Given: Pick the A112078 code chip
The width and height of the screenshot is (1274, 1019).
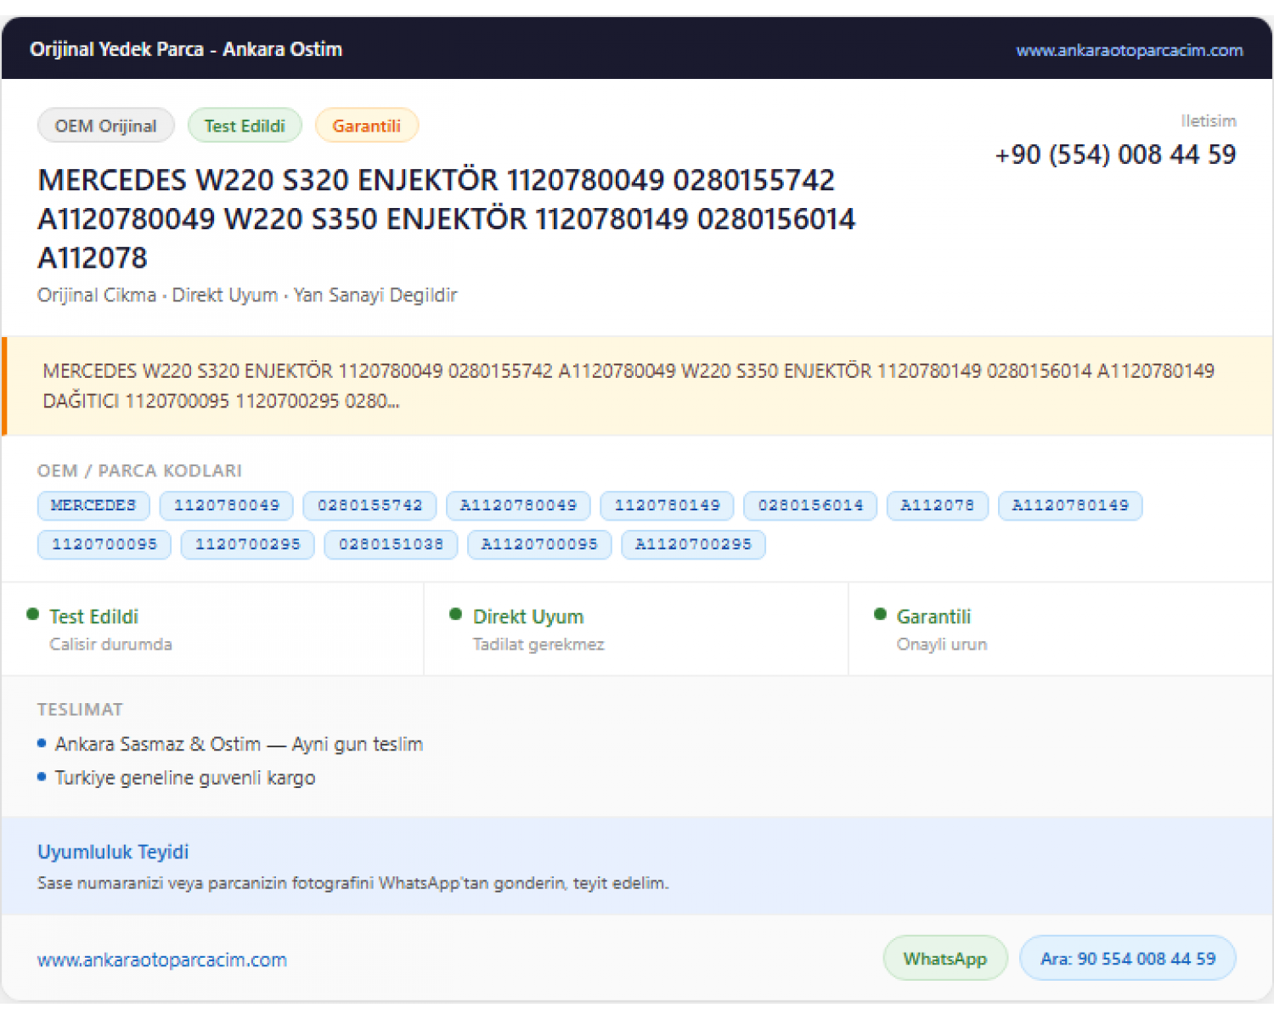Looking at the screenshot, I should coord(938,505).
